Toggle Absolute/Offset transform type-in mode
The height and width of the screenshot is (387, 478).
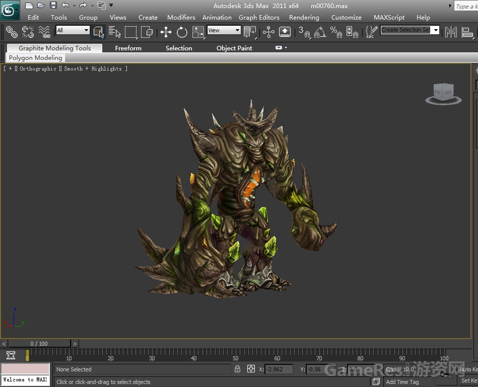251,369
